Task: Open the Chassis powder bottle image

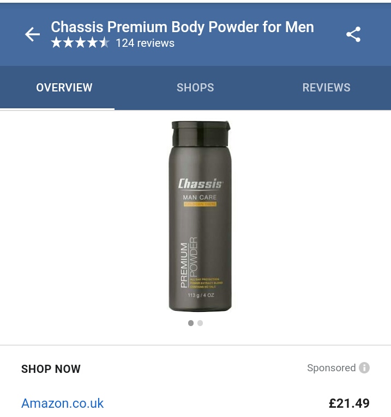Action: [x=200, y=216]
